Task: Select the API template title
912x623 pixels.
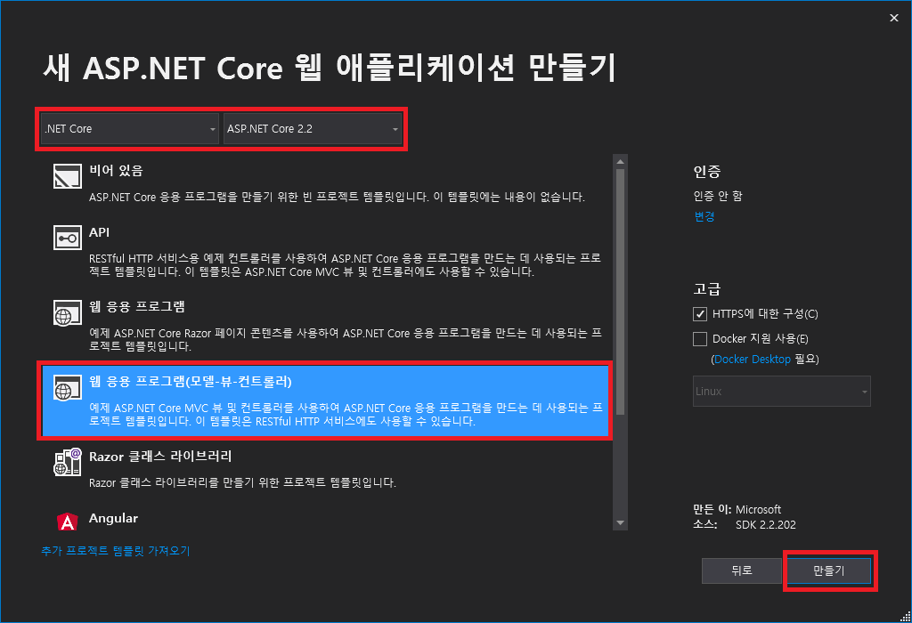Action: coord(99,232)
